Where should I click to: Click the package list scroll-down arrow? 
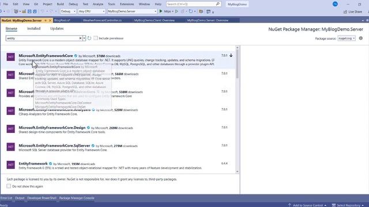coord(237,171)
